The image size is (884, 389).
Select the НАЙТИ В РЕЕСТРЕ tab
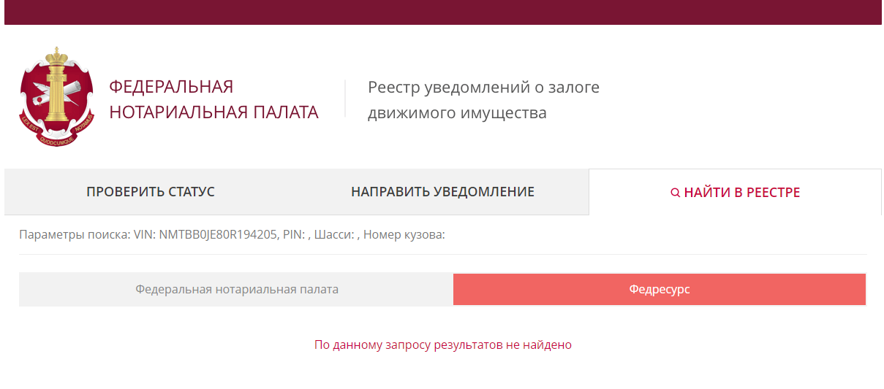coord(735,193)
